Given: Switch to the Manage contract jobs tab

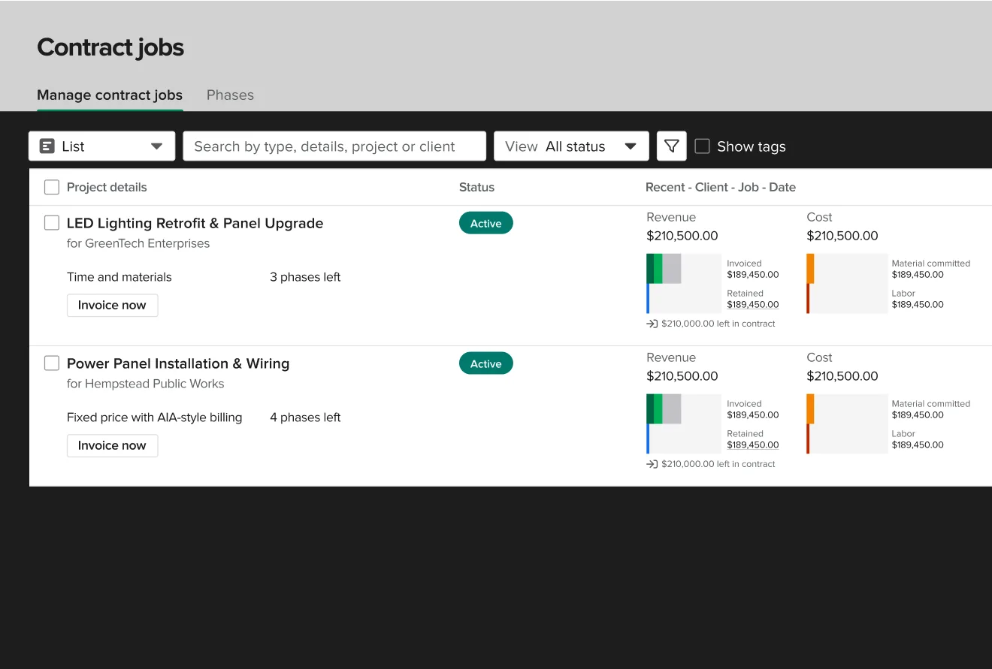Looking at the screenshot, I should coord(110,95).
